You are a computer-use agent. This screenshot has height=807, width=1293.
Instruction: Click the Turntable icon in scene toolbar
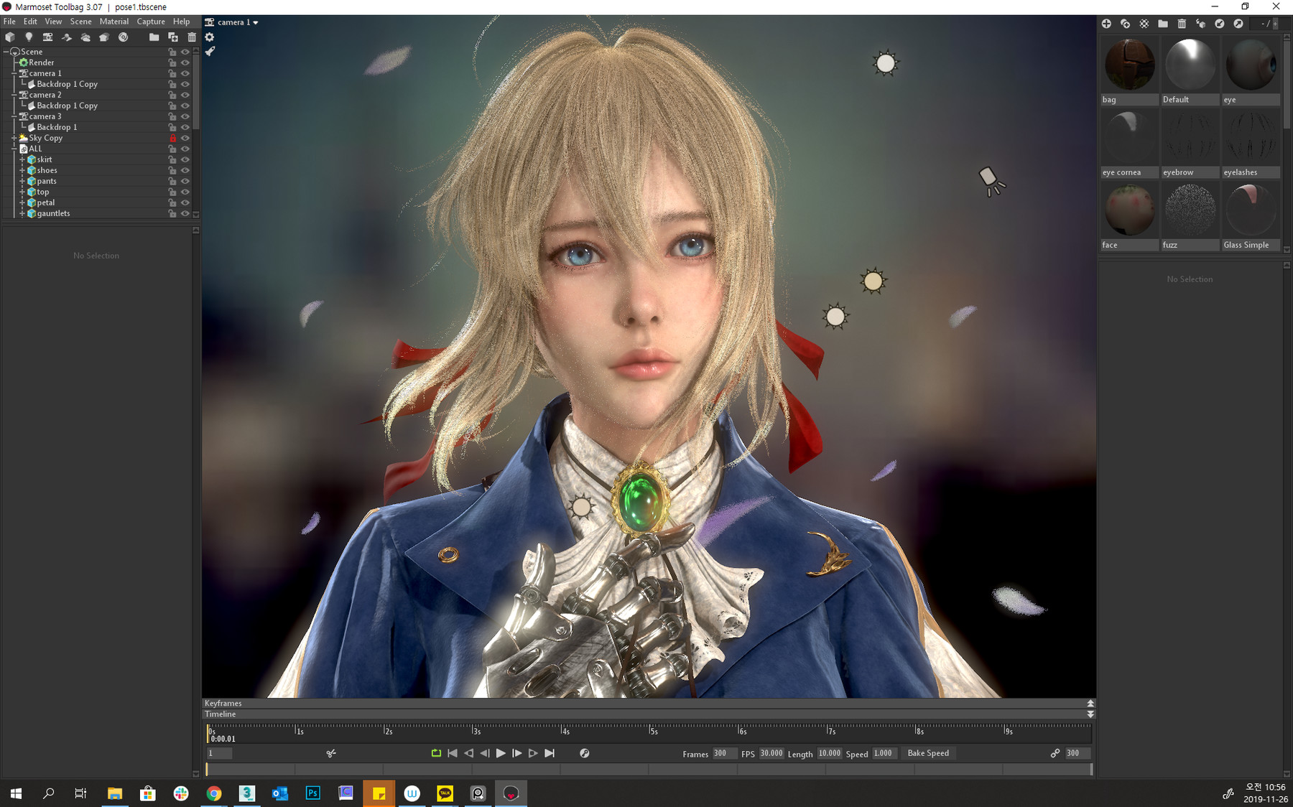(123, 37)
